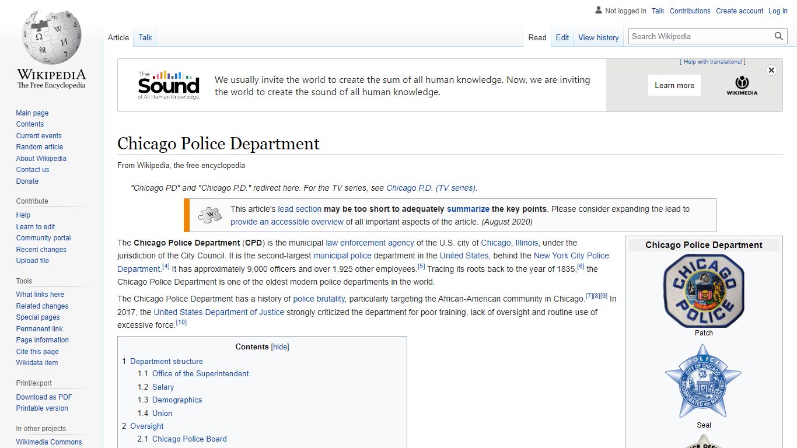The width and height of the screenshot is (797, 448).
Task: Click the search magnifying glass icon
Action: click(x=779, y=36)
